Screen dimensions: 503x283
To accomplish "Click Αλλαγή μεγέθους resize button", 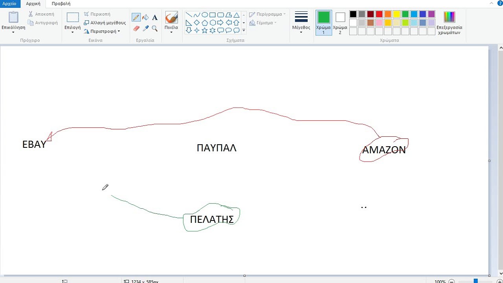I will (105, 23).
